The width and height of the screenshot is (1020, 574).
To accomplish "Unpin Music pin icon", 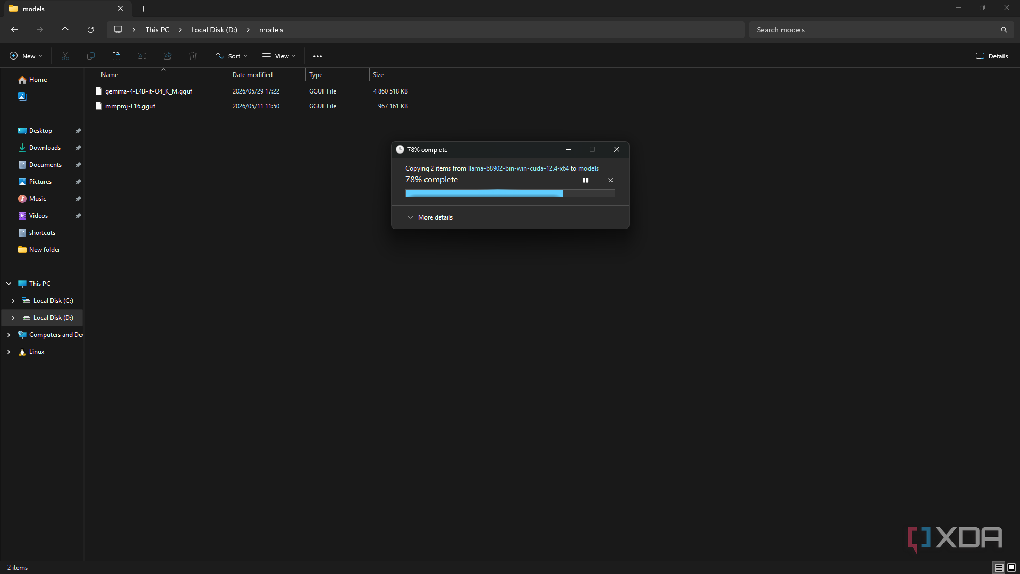I will tap(78, 199).
